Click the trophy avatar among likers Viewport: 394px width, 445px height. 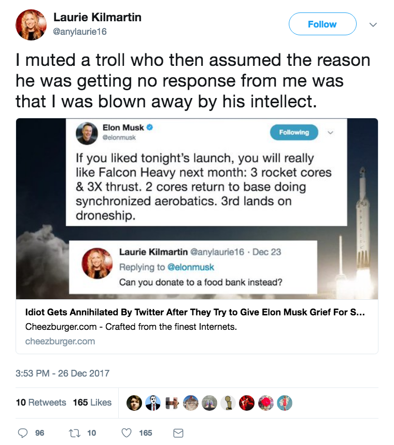pyautogui.click(x=227, y=403)
